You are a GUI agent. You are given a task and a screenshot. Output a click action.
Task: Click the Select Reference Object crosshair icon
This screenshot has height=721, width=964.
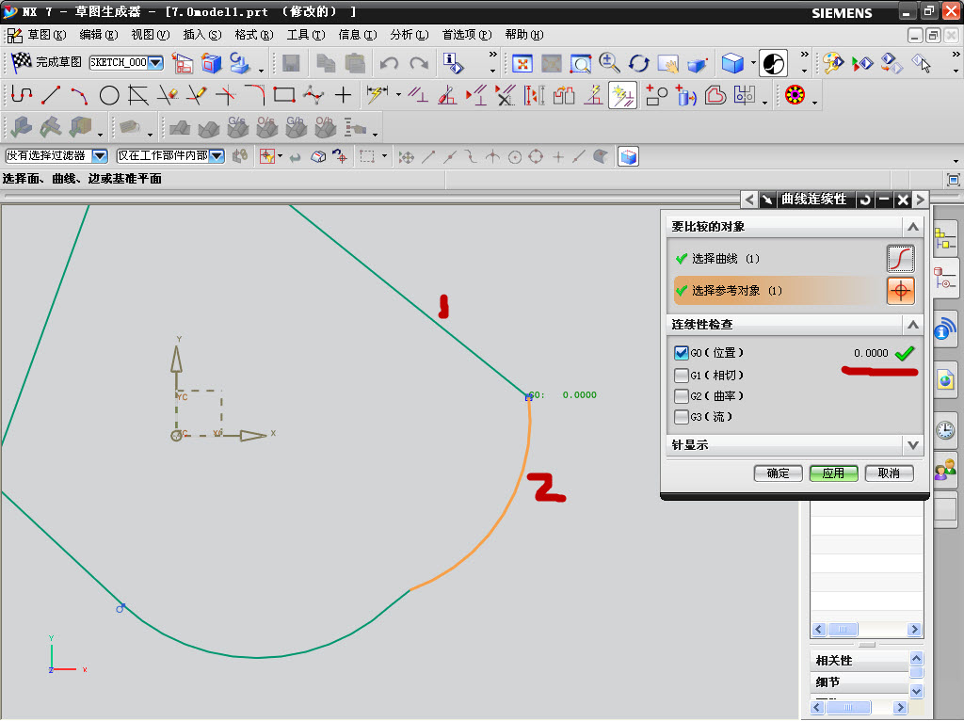coord(901,291)
